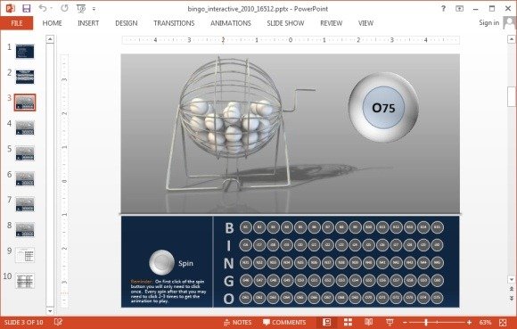The width and height of the screenshot is (517, 329).
Task: Open the undo history dropdown arrow
Action: coord(52,8)
